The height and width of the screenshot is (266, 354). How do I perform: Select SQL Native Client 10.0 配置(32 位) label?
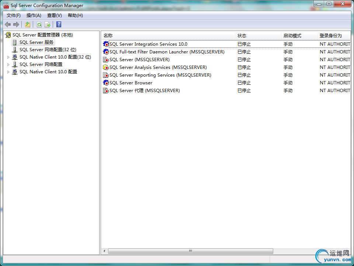tap(55, 57)
